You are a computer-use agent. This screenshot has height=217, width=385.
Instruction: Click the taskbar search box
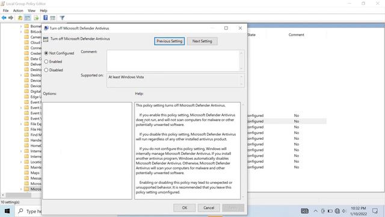(28, 211)
